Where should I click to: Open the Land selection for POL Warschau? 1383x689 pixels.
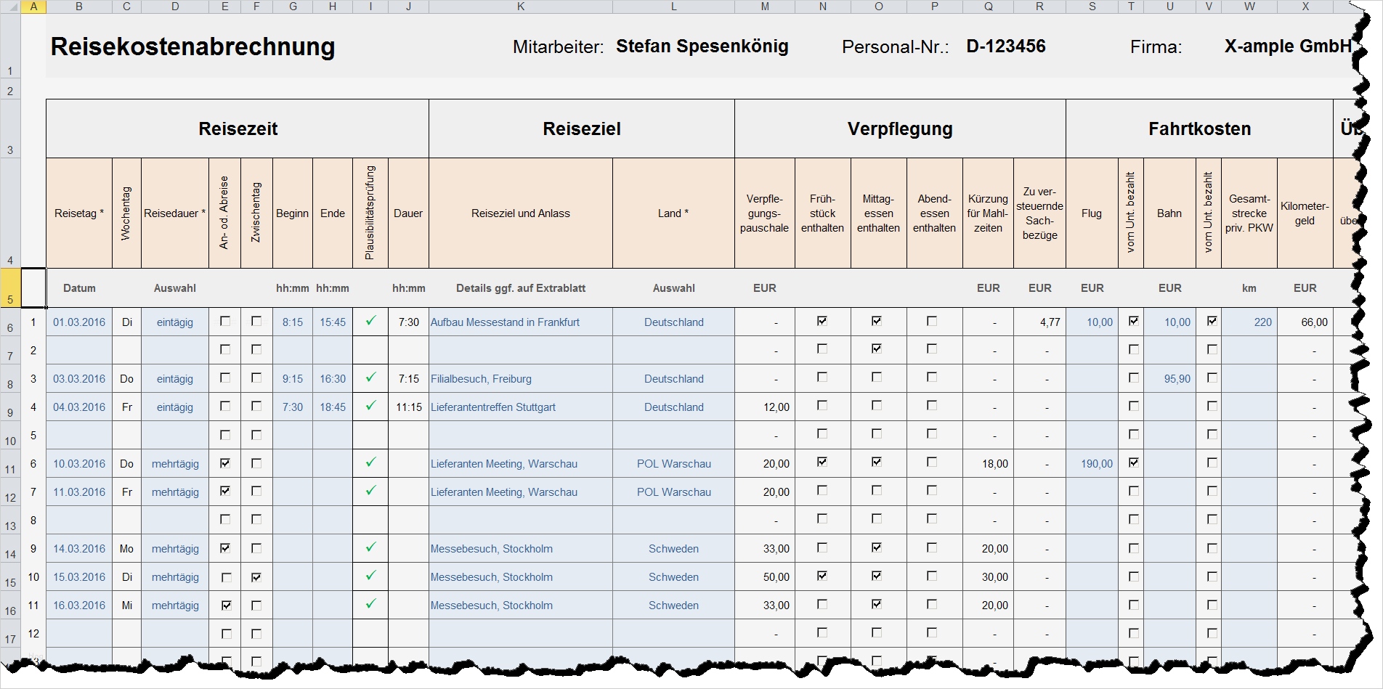(x=673, y=463)
